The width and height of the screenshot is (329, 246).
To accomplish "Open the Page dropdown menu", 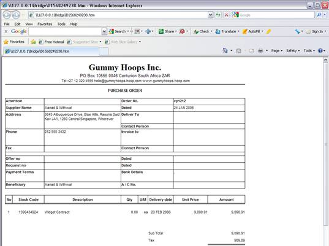I will click(x=277, y=51).
